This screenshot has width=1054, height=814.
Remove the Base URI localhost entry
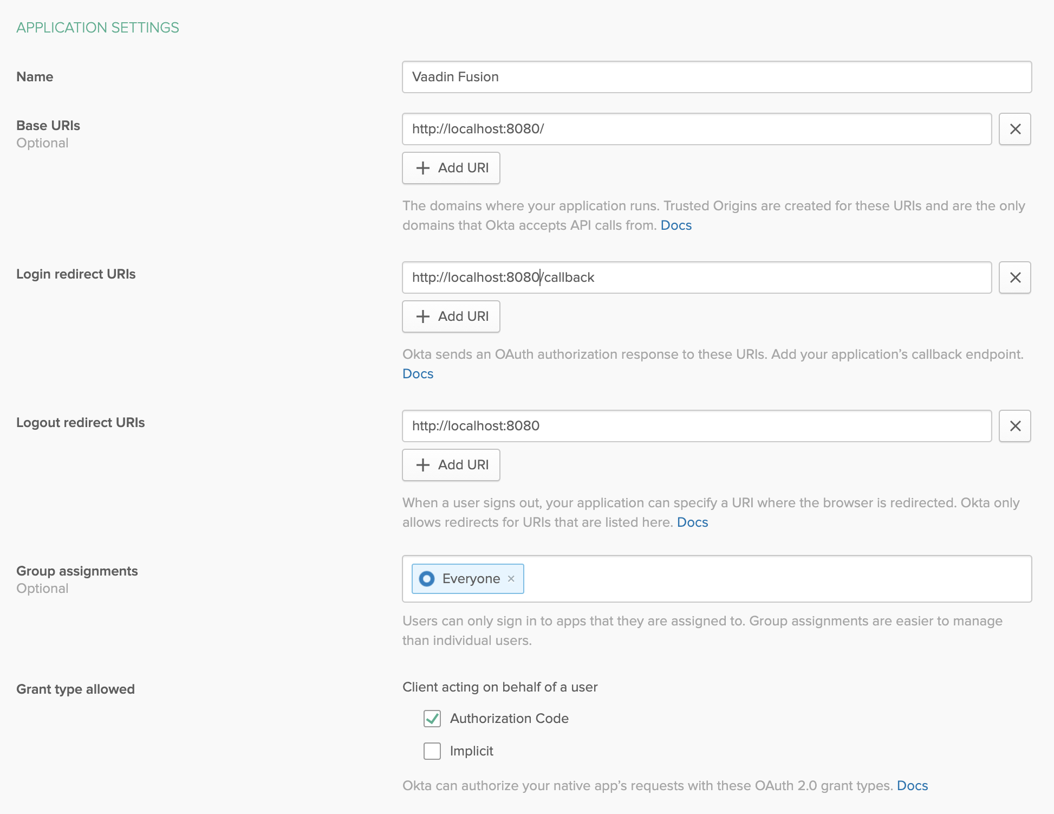pos(1014,129)
